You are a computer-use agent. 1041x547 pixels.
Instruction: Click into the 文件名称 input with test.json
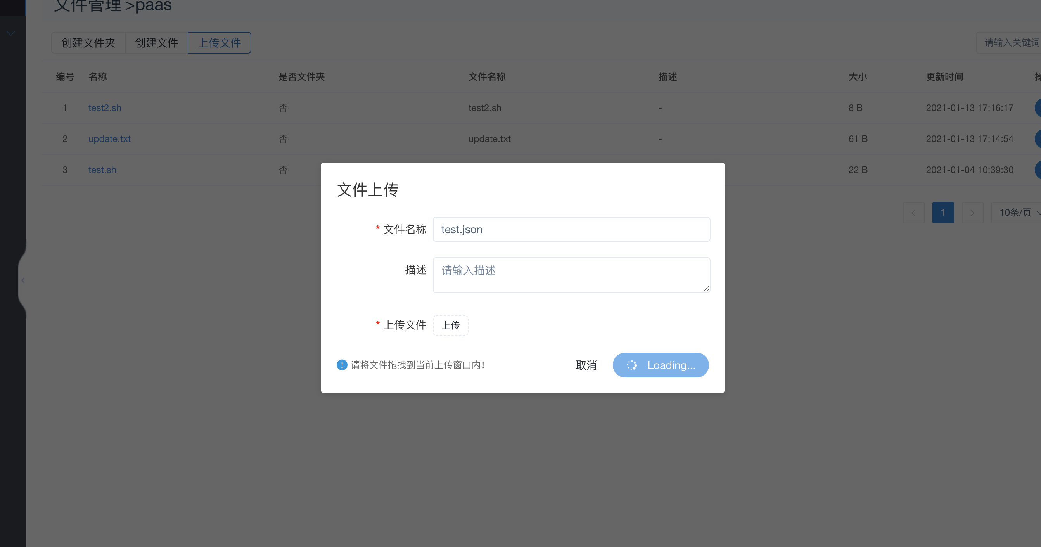[571, 229]
